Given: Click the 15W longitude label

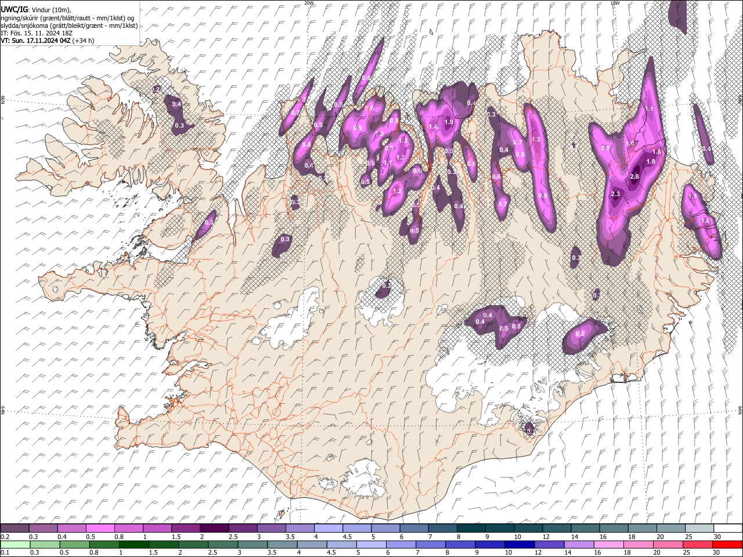Looking at the screenshot, I should [x=615, y=3].
